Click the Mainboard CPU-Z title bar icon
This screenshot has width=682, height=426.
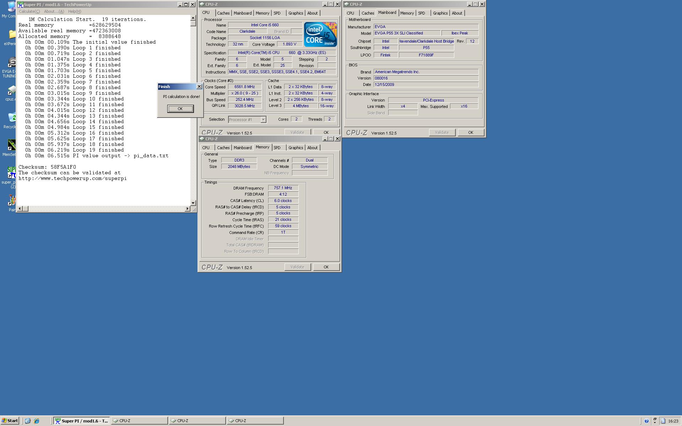coord(347,4)
